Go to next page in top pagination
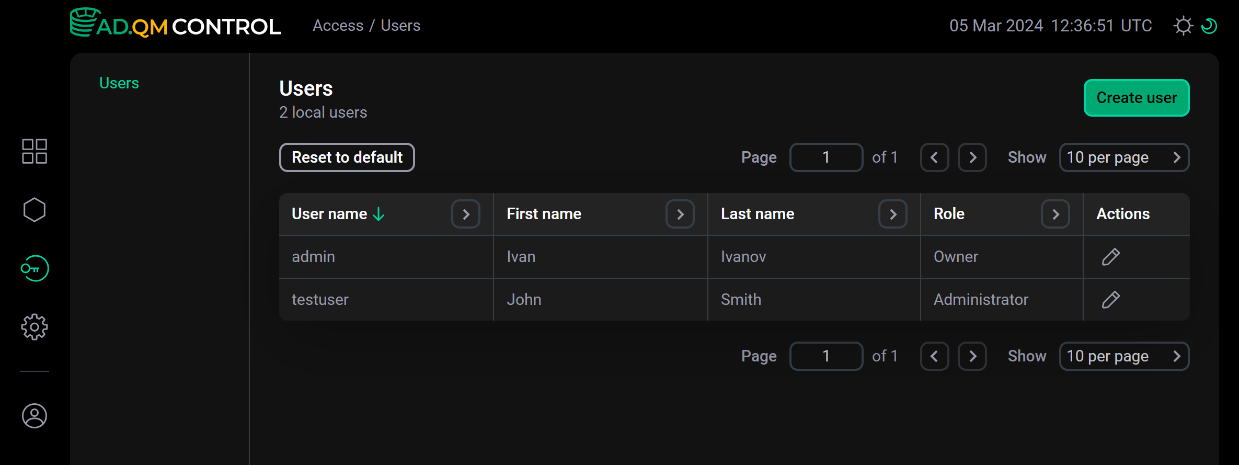Image resolution: width=1239 pixels, height=465 pixels. tap(972, 157)
